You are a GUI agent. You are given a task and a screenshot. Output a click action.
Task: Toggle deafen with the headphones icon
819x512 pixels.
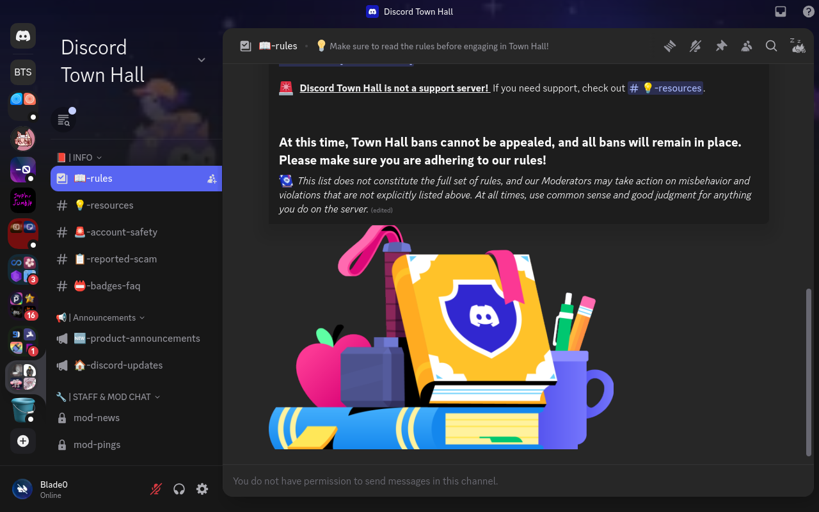click(x=179, y=489)
